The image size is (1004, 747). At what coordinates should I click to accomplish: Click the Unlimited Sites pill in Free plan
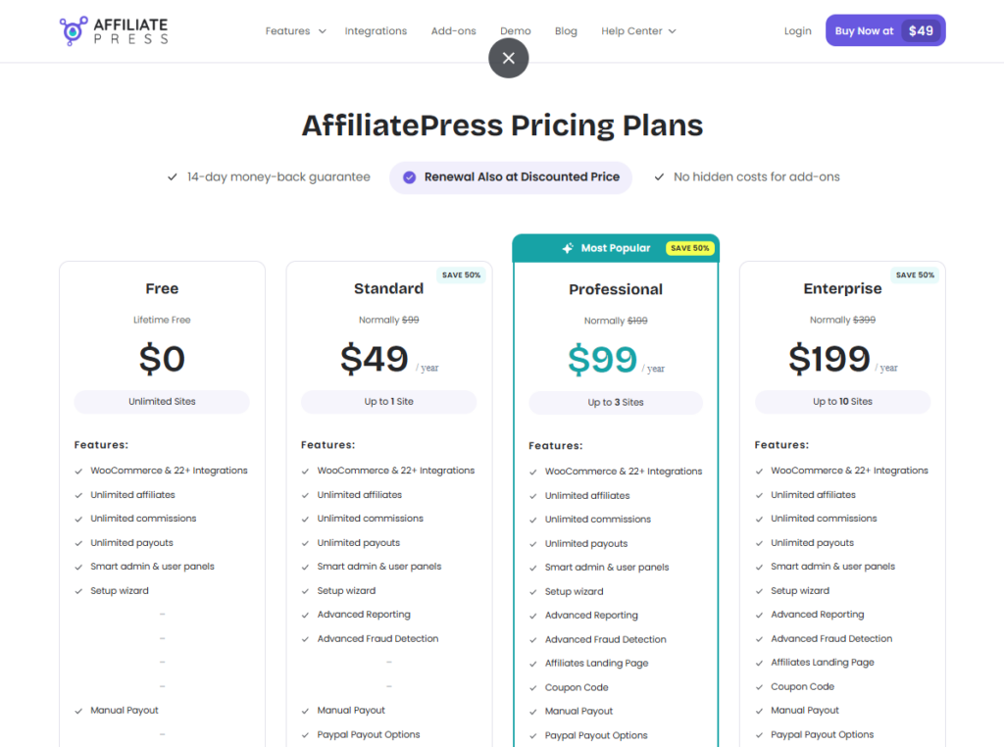click(162, 402)
